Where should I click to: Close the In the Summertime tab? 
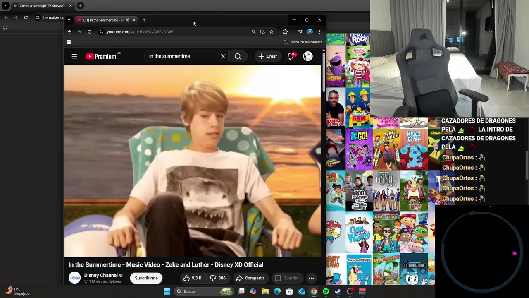tap(134, 20)
